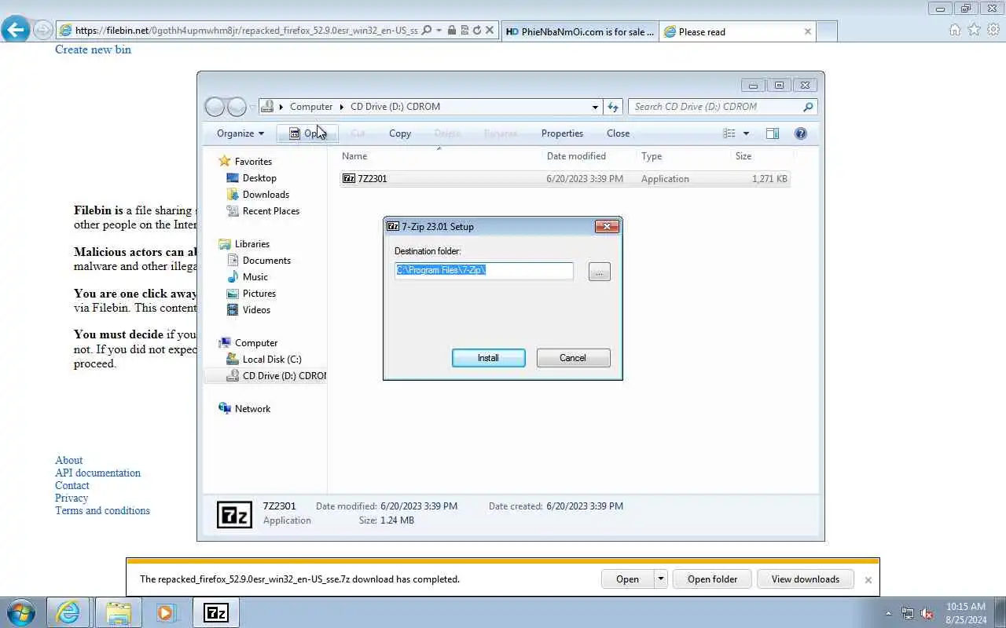Dismiss the download notification bar
Viewport: 1006px width, 628px height.
pyautogui.click(x=868, y=580)
